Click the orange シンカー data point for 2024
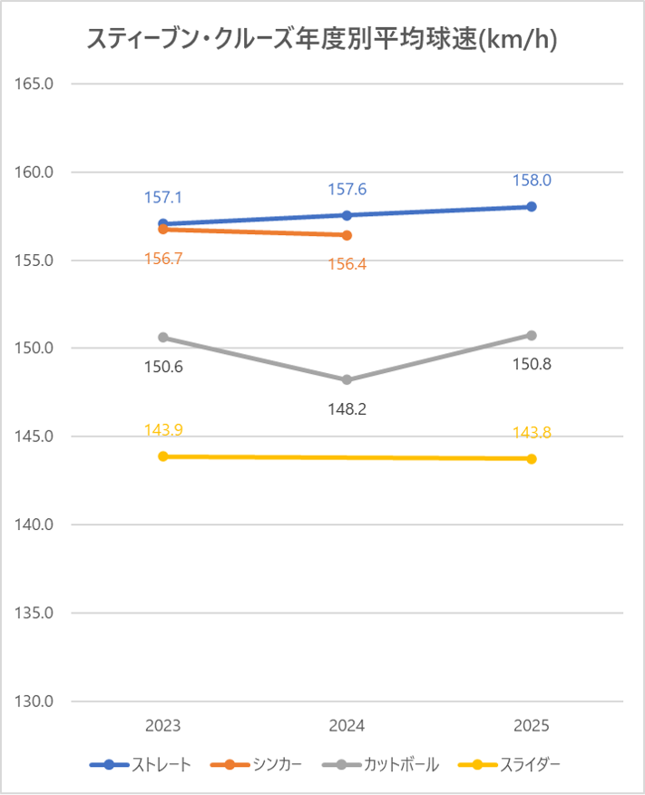This screenshot has height=795, width=645. coord(347,235)
